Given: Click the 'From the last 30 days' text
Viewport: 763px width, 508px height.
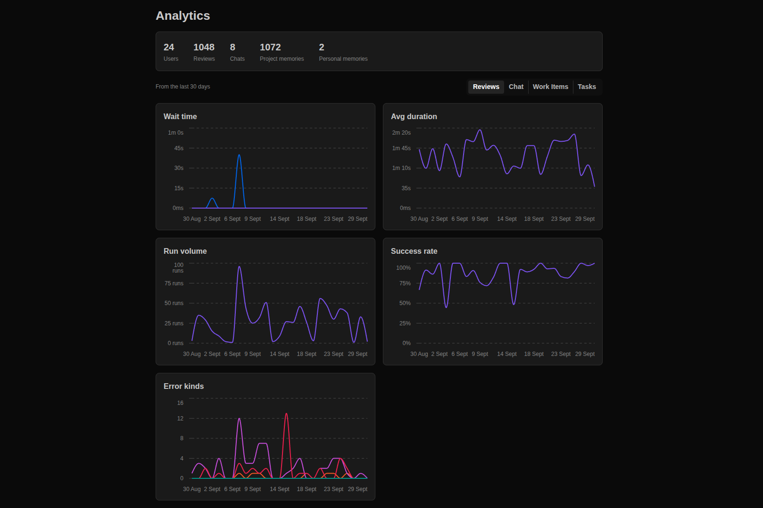Looking at the screenshot, I should tap(183, 87).
